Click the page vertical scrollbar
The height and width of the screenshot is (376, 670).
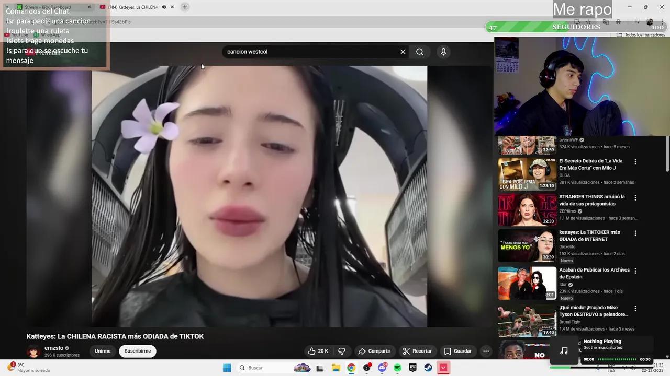[x=667, y=154]
